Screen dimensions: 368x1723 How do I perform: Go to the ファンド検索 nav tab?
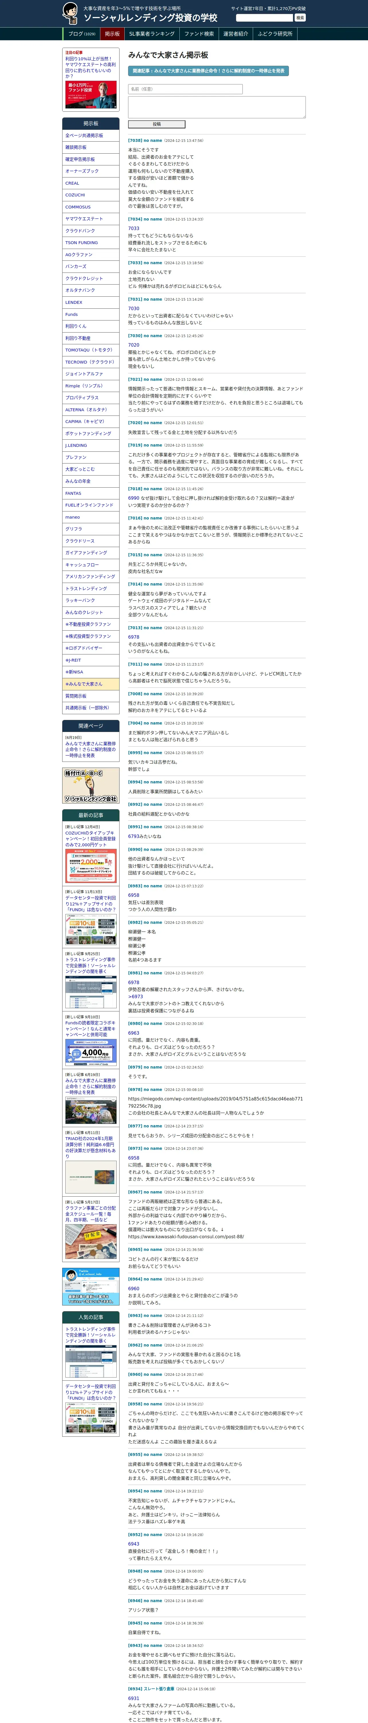pos(199,34)
